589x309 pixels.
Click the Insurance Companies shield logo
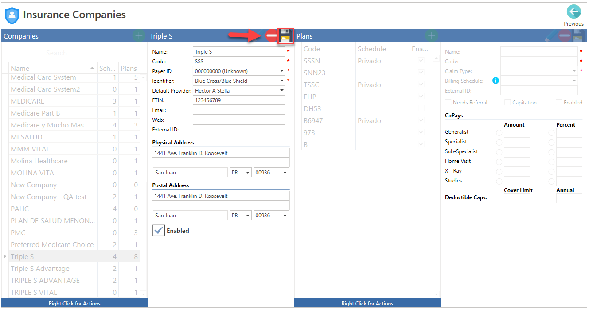(x=12, y=15)
